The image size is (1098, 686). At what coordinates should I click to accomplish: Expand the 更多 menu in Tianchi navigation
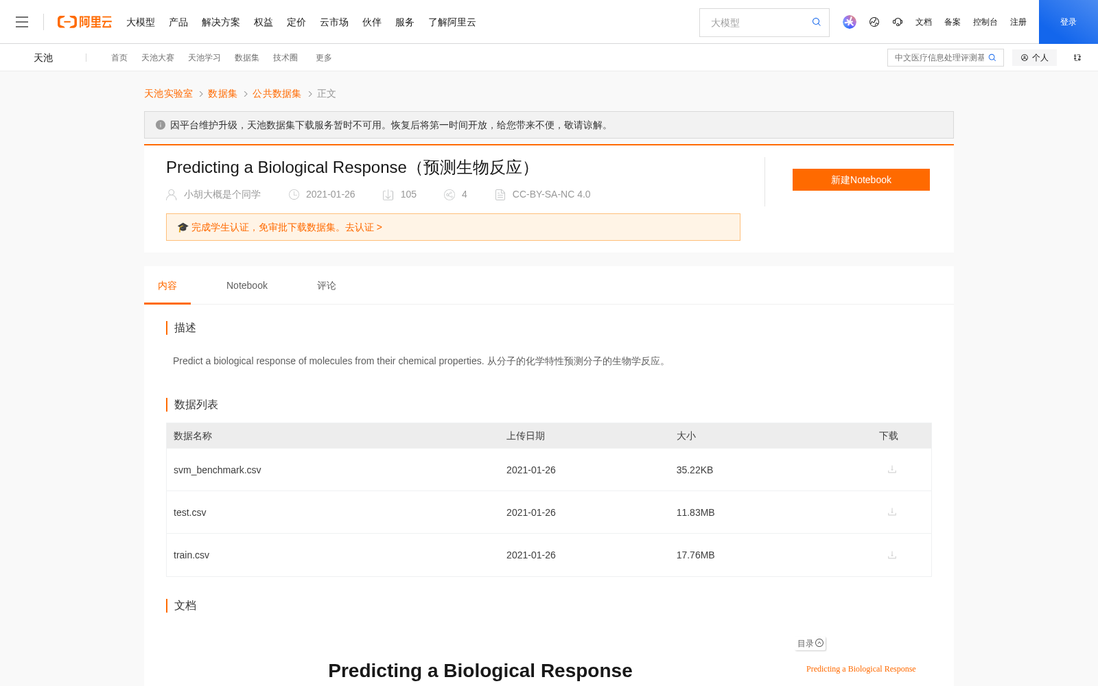(324, 58)
